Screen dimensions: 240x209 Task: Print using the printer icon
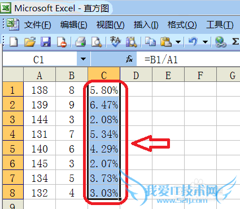point(81,42)
